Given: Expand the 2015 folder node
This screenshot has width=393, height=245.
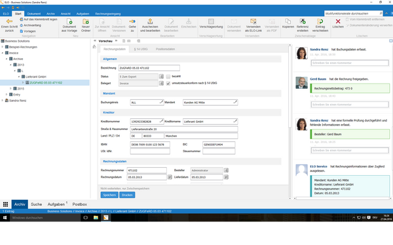Looking at the screenshot, I should (x=10, y=88).
